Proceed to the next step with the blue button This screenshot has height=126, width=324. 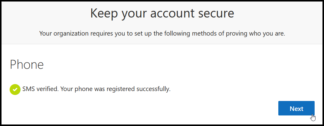point(296,108)
